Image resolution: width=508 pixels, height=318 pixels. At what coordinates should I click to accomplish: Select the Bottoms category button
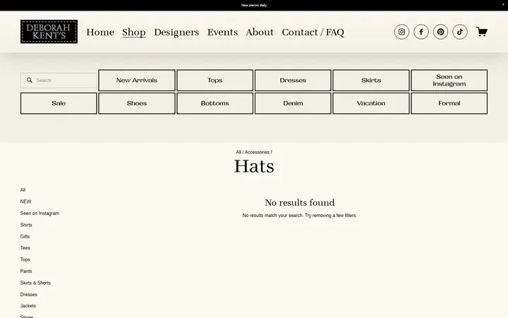tap(214, 103)
